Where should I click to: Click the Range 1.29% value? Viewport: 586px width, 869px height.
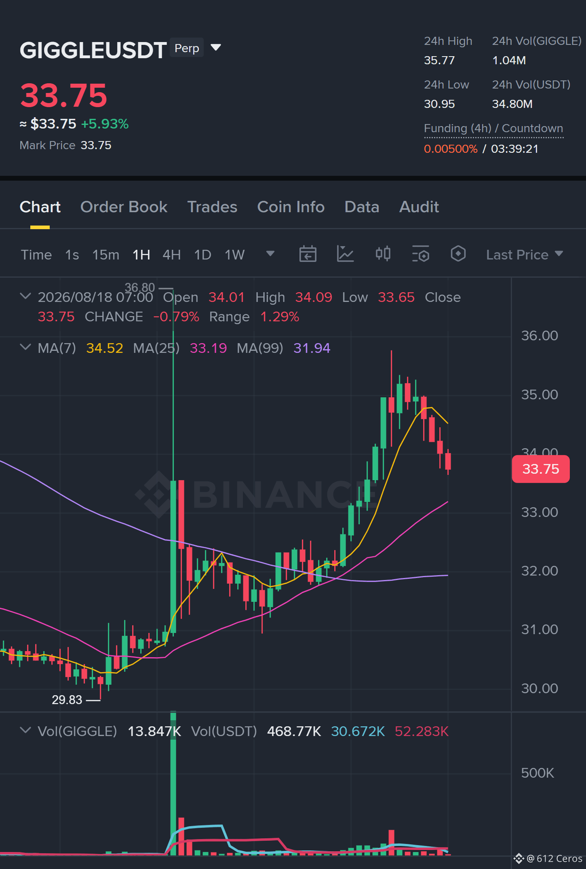pyautogui.click(x=279, y=316)
